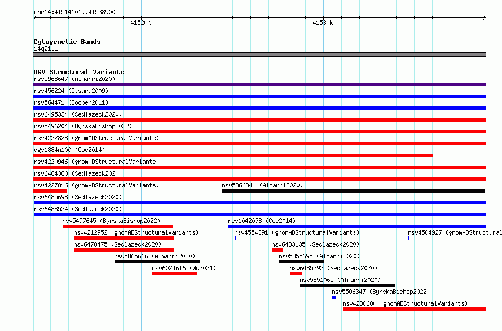Viewport: 502px width, 331px height.
Task: Click the red nsv6478475 variant bar
Action: pyautogui.click(x=124, y=250)
